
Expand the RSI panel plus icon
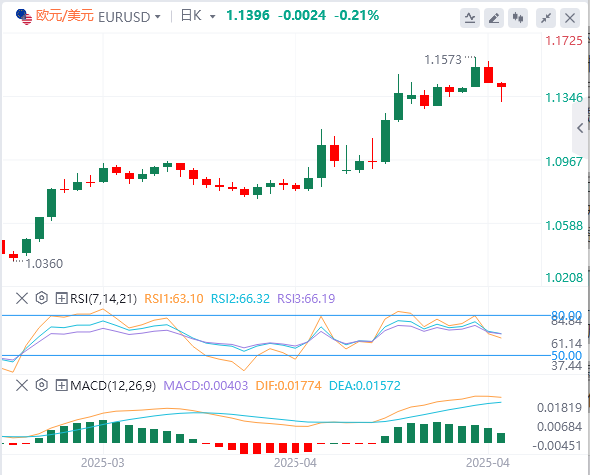click(61, 299)
